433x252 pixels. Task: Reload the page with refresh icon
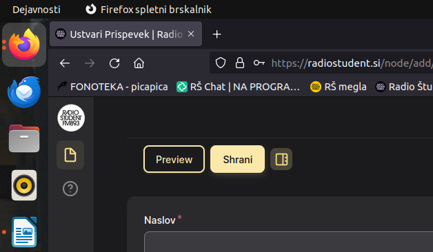[x=114, y=63]
